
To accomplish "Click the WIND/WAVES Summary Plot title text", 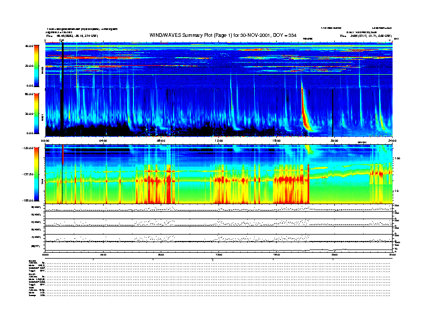I will tap(223, 35).
